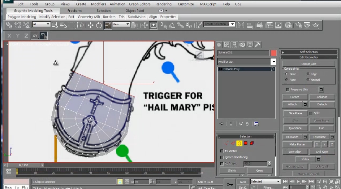Collapse the Selection rollout

pos(246,136)
